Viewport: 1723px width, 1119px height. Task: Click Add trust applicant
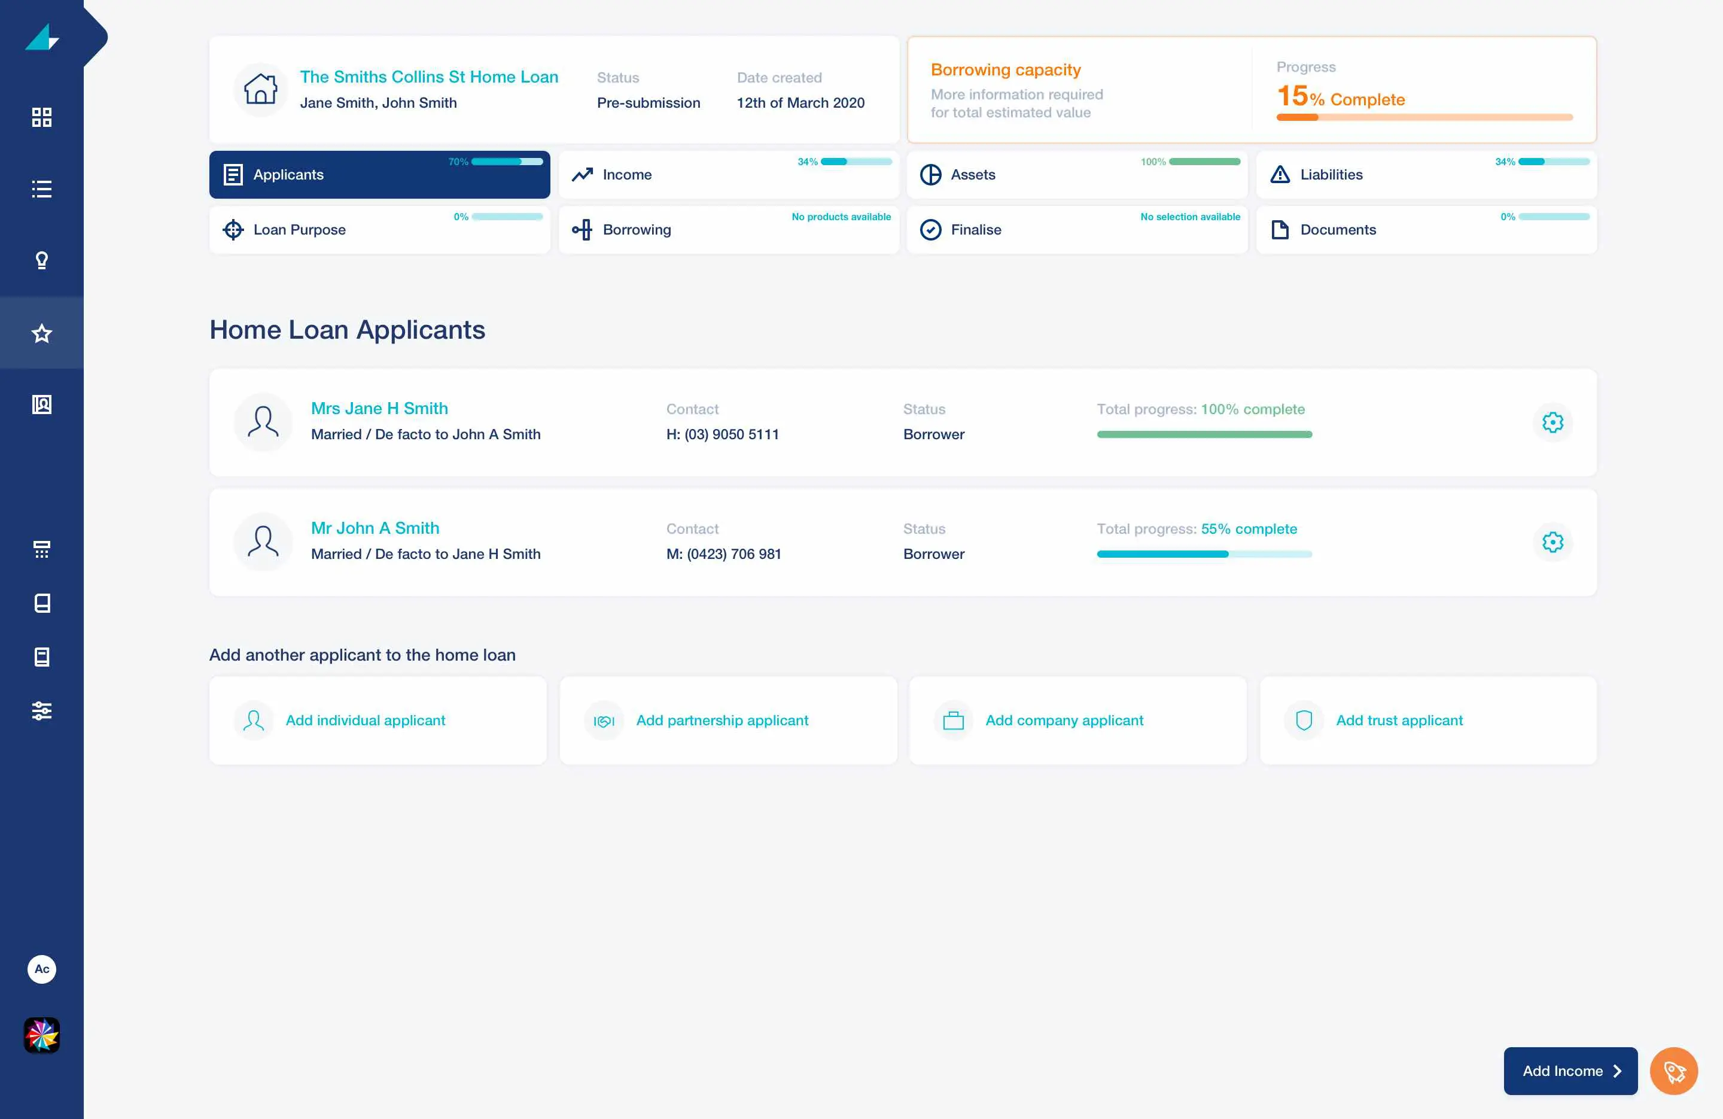click(1399, 720)
